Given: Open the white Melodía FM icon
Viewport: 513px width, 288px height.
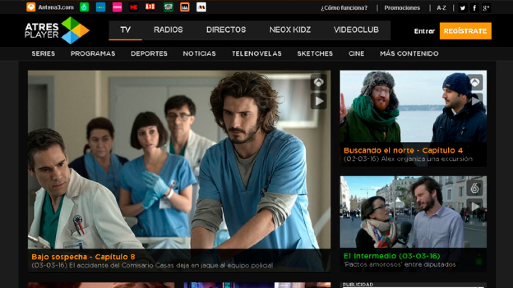Looking at the screenshot, I should [202, 7].
